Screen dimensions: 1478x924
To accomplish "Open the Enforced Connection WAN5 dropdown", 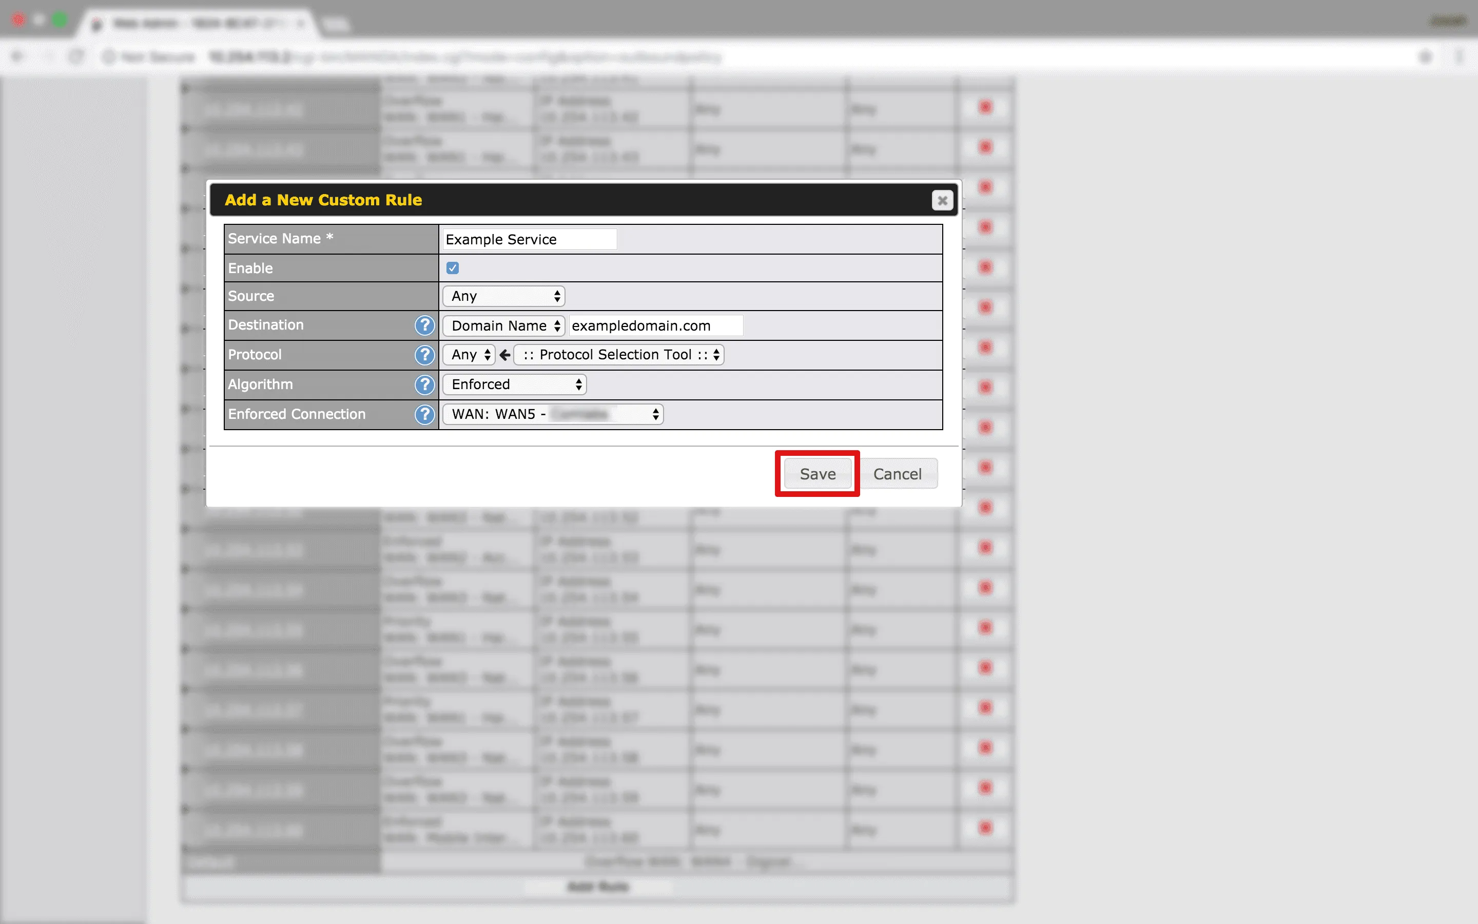I will 553,414.
